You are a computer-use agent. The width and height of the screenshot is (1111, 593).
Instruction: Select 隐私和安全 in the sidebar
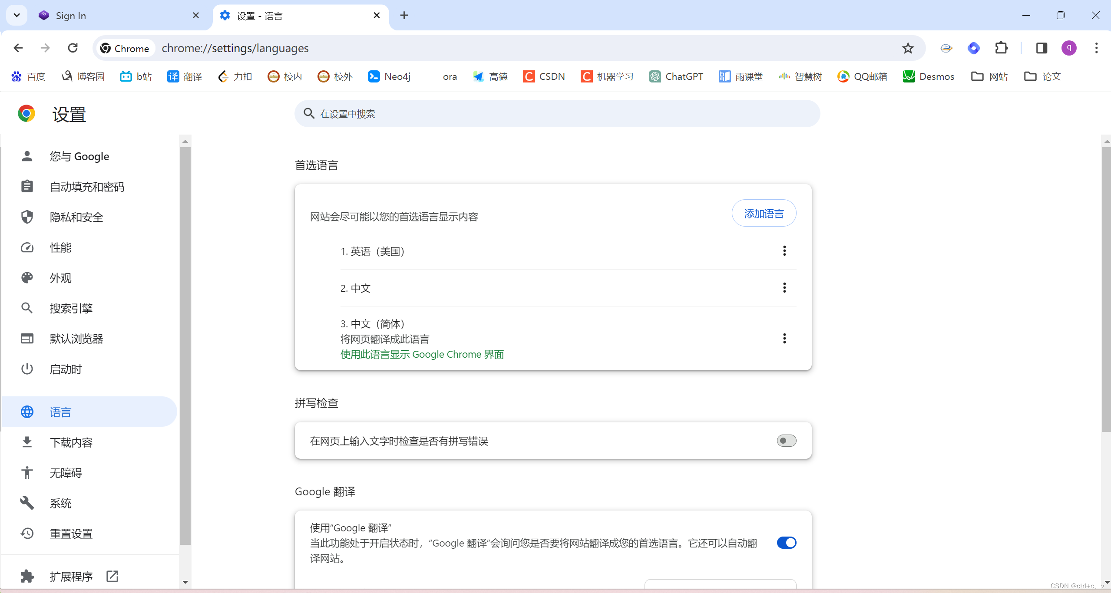coord(76,217)
